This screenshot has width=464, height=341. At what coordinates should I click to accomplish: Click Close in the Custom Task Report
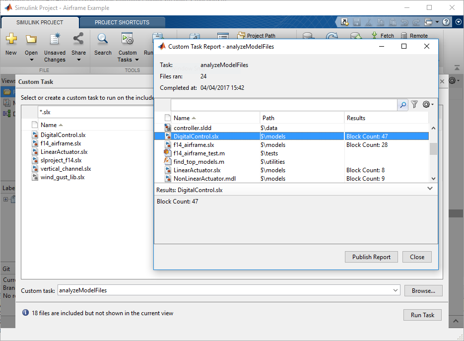pos(417,257)
